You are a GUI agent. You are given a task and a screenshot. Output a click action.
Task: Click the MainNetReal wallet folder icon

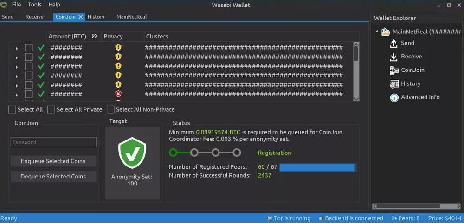click(386, 32)
